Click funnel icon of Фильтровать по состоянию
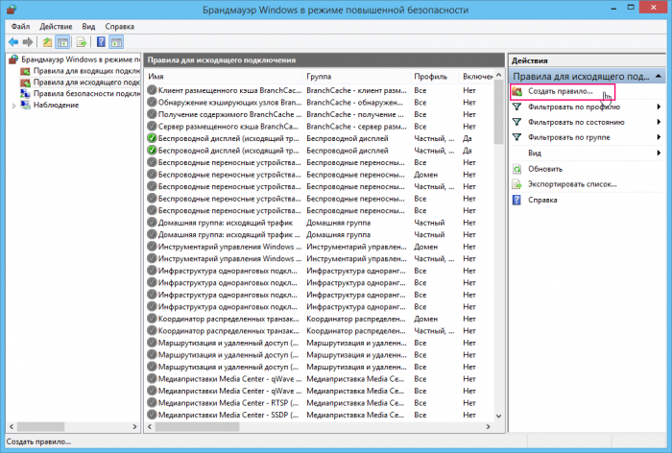Screen dimensions: 672x453 coord(517,122)
